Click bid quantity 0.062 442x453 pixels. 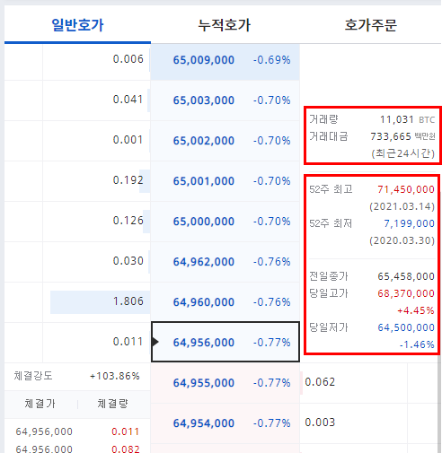coord(320,382)
